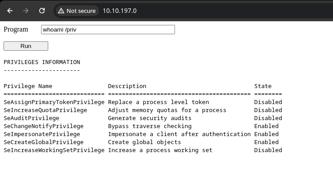Select the SeIncreaseQuotaPrivilege entry
Viewport: 333px width, 185px height.
pyautogui.click(x=45, y=110)
